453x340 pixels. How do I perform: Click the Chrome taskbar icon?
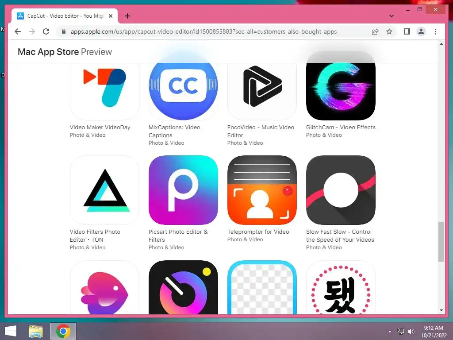(63, 331)
